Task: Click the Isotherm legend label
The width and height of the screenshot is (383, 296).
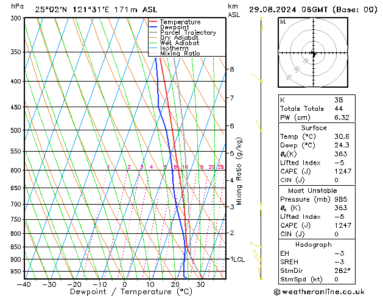Action: (x=174, y=48)
